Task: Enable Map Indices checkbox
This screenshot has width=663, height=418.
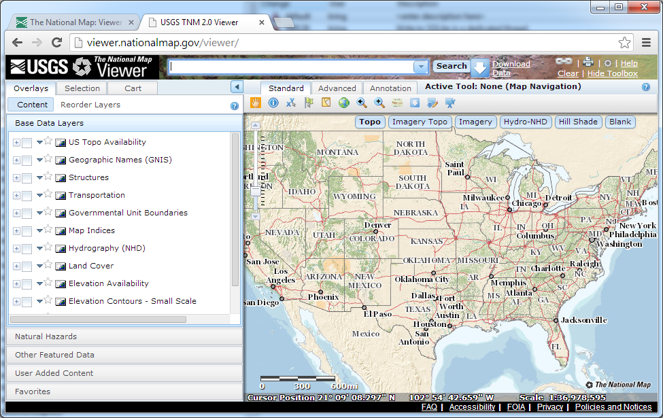Action: 27,231
